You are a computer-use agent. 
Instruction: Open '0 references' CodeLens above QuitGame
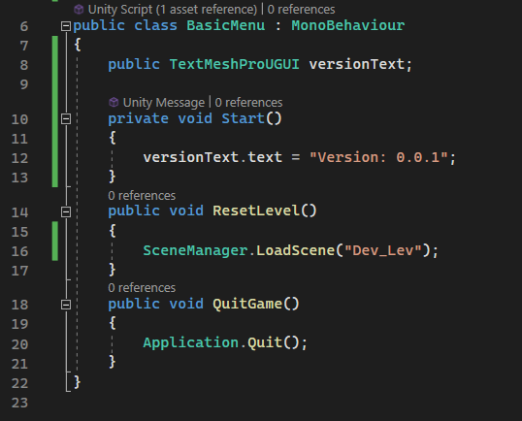point(142,288)
